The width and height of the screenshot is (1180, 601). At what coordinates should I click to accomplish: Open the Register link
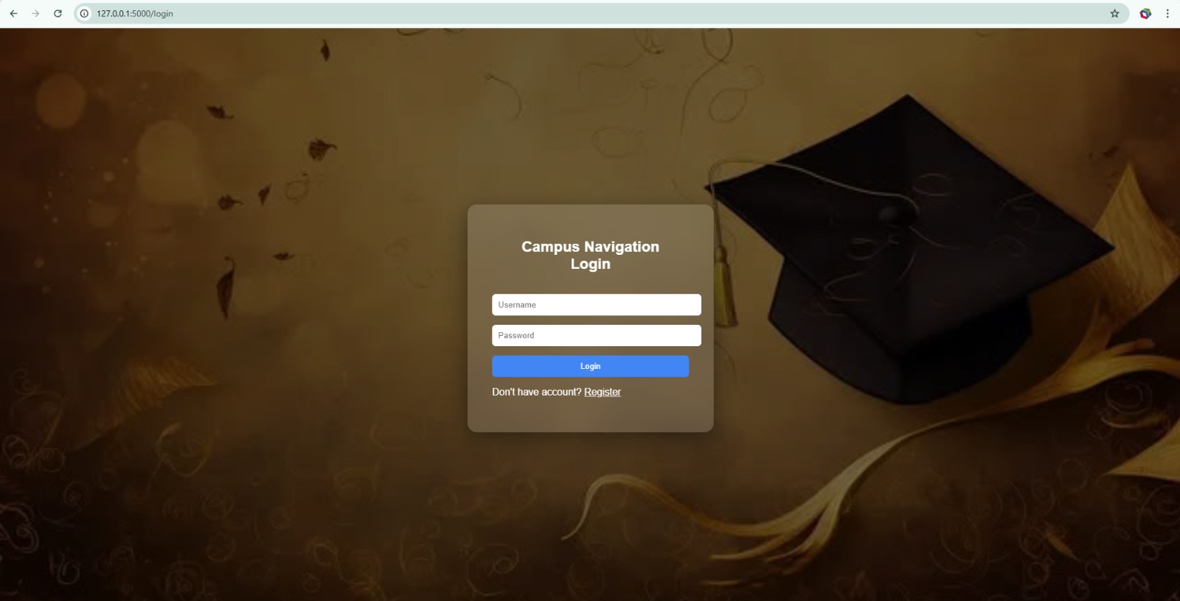(x=603, y=392)
